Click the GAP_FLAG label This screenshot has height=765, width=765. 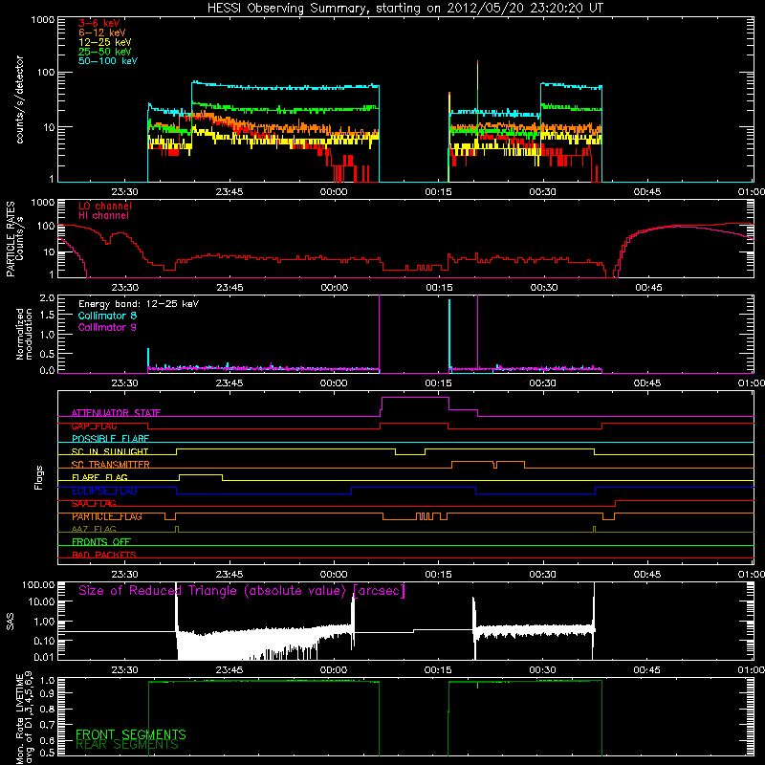pyautogui.click(x=94, y=426)
